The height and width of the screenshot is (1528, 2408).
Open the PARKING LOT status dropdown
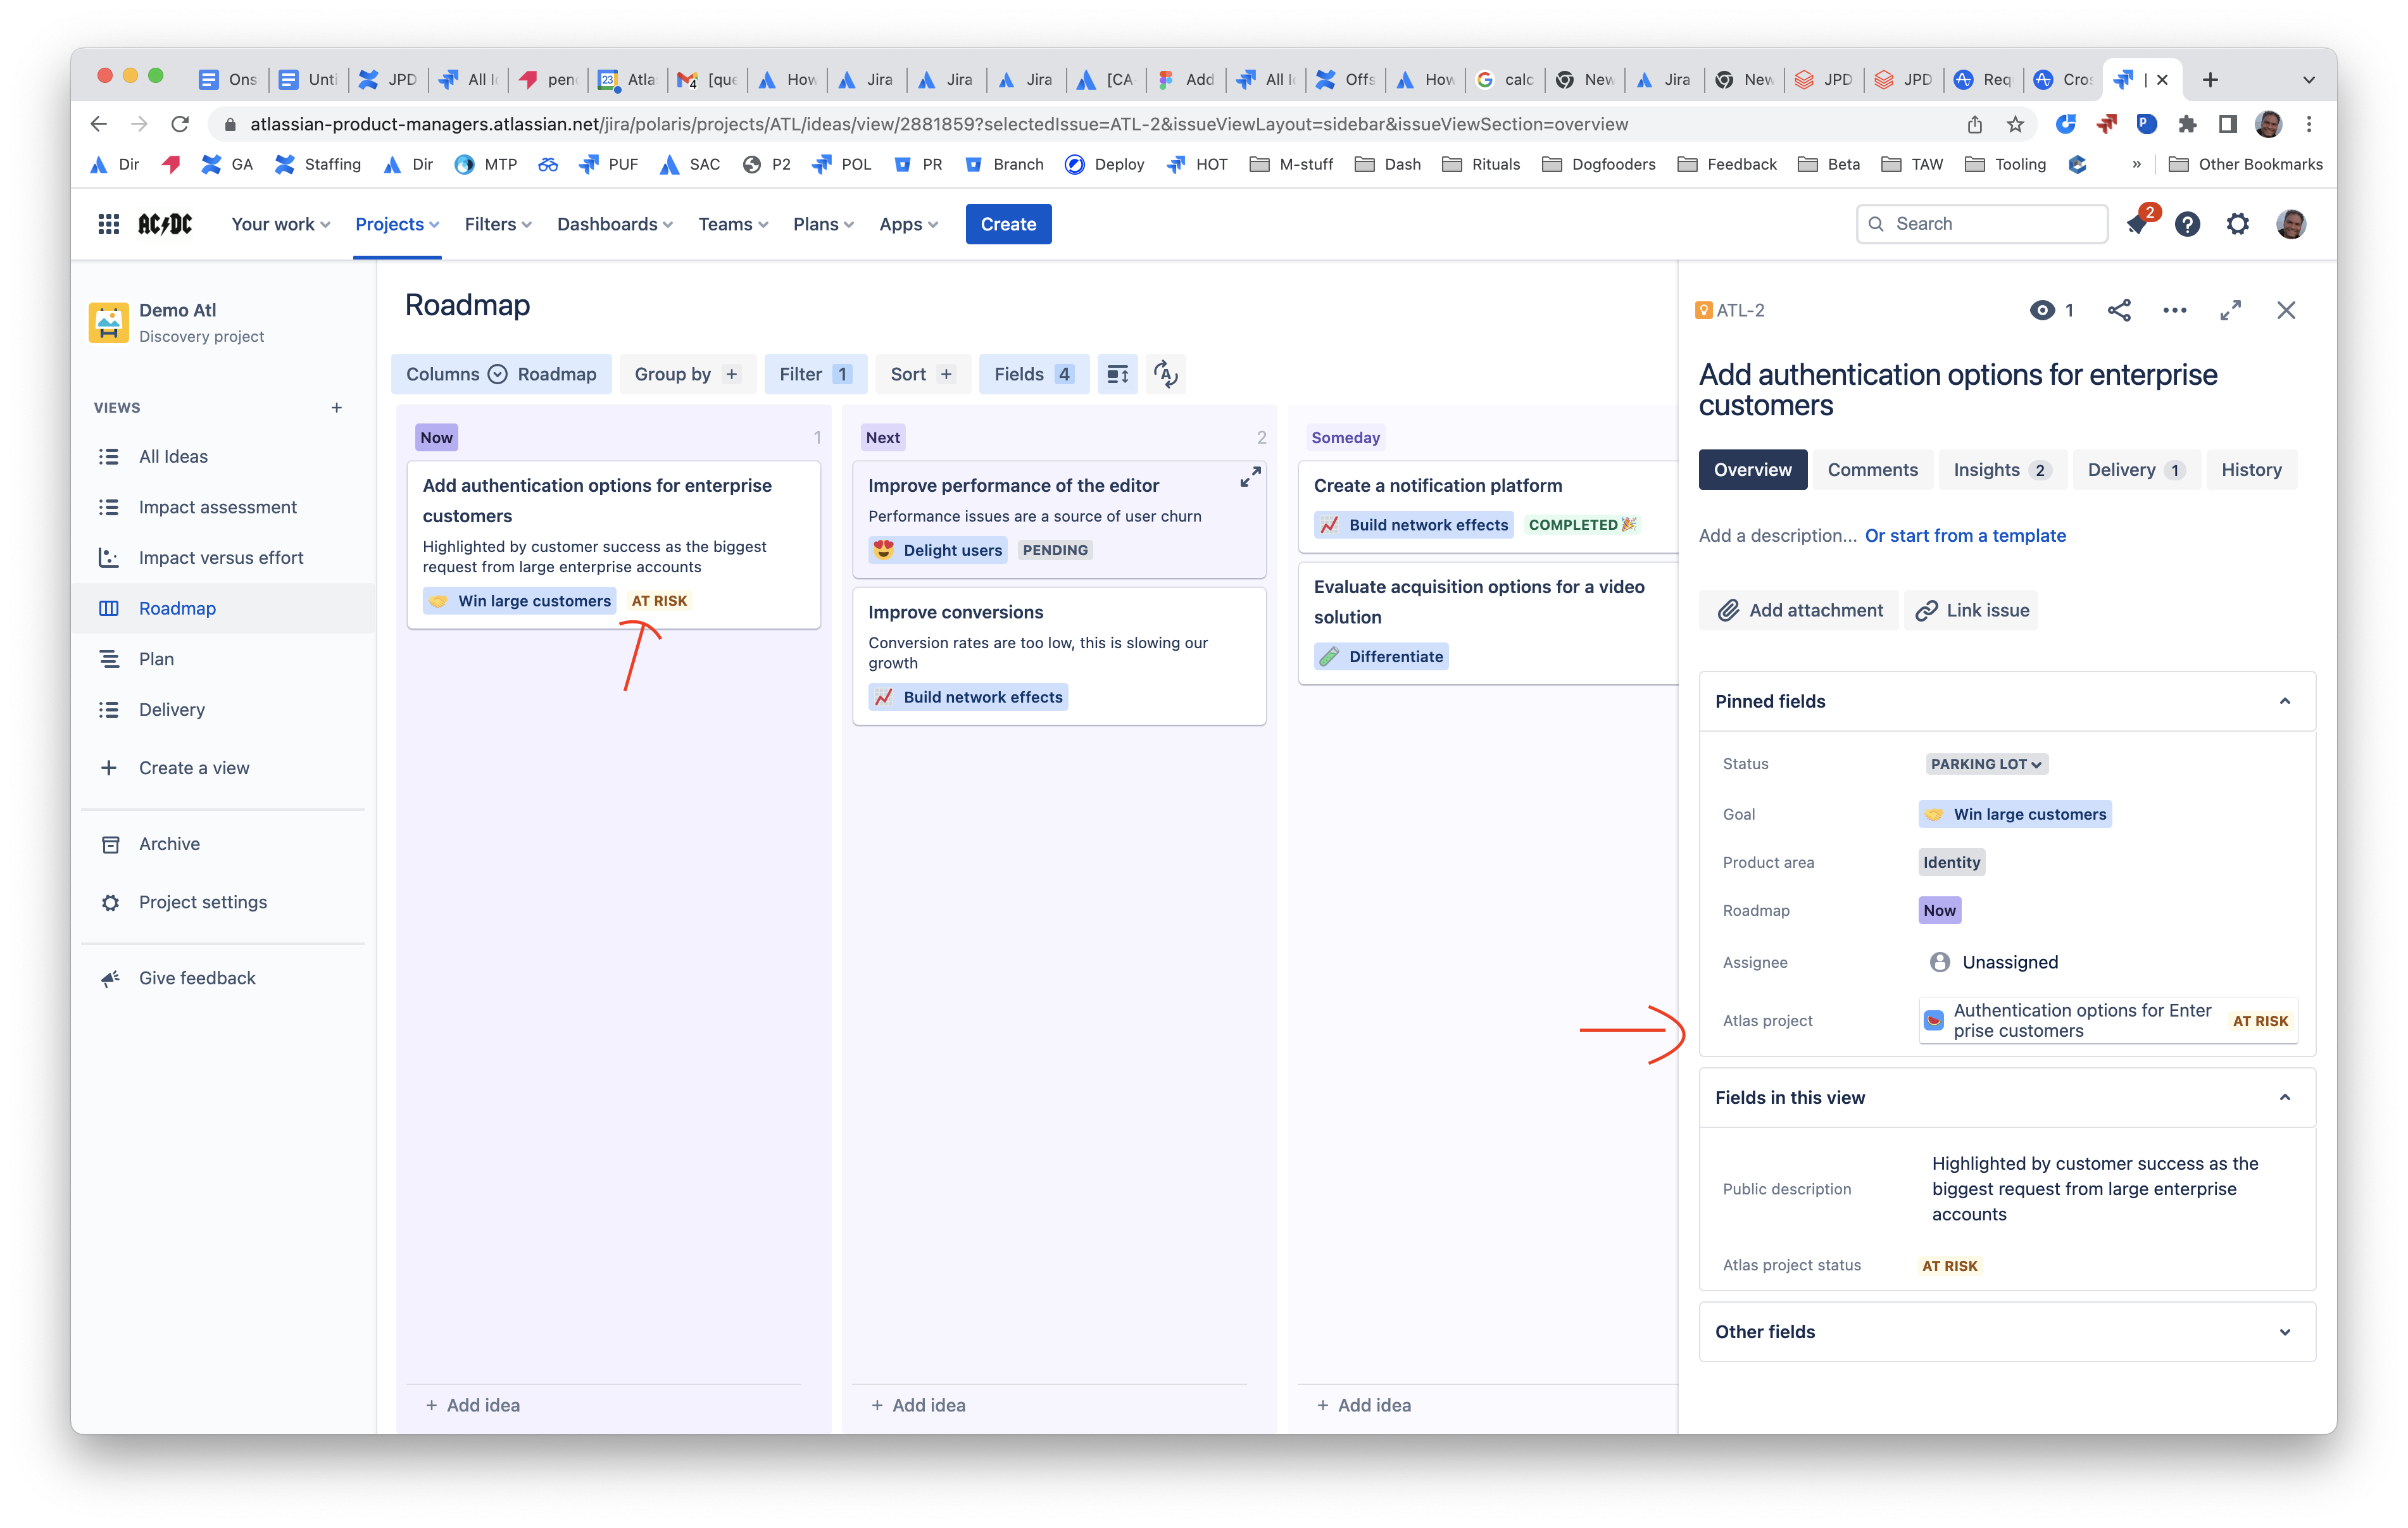pyautogui.click(x=1986, y=764)
